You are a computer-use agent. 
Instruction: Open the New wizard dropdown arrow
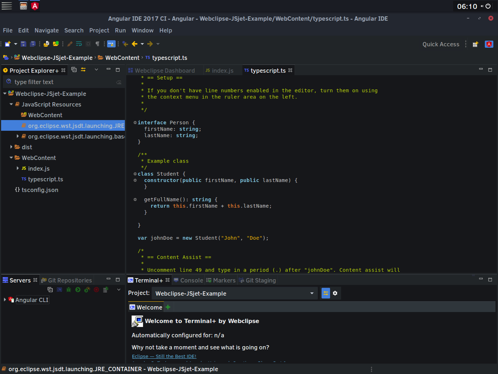point(15,44)
